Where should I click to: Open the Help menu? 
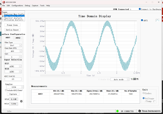click(x=48, y=6)
